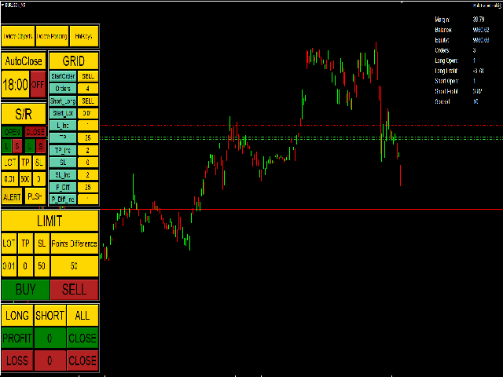Switch the Short_Long SELL value in GRID

(87, 101)
